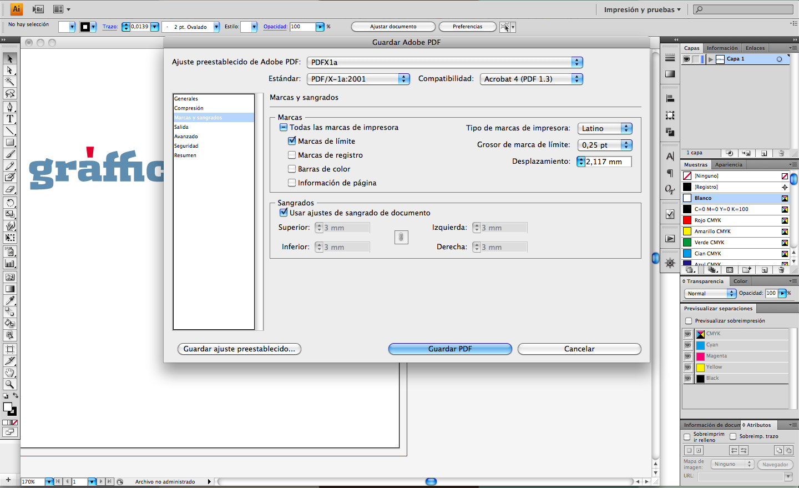Screen dimensions: 799x488
Task: Click the New Swatch icon in Muestras
Action: click(x=764, y=270)
